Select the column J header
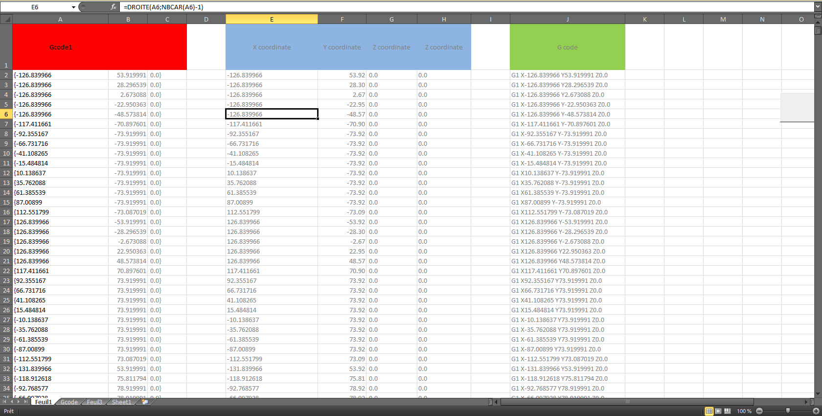The width and height of the screenshot is (822, 416). [567, 19]
